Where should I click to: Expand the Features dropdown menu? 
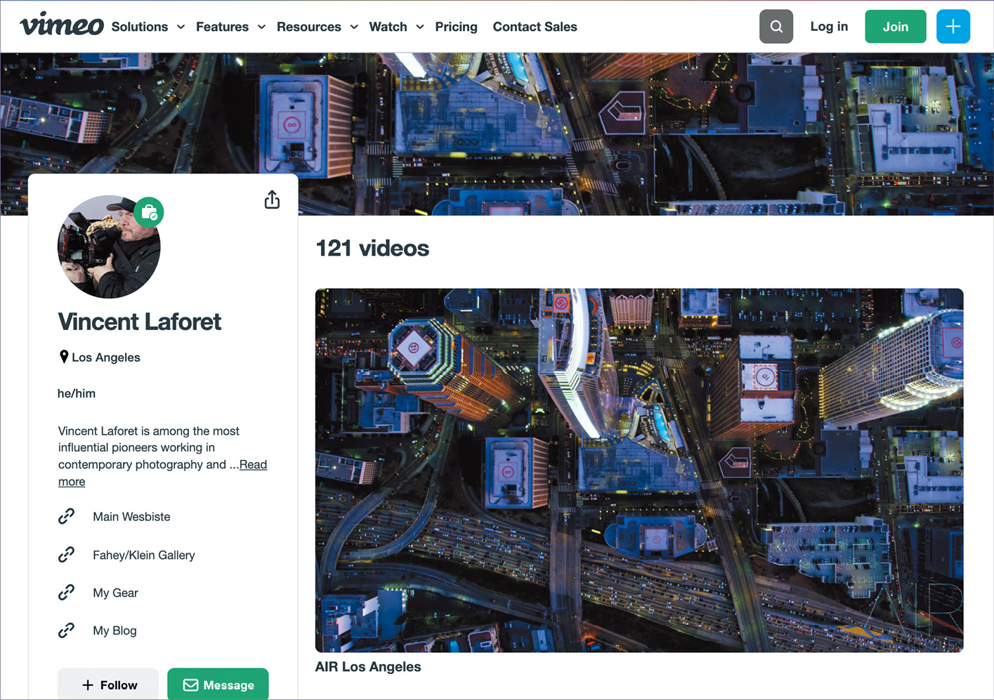click(x=230, y=27)
